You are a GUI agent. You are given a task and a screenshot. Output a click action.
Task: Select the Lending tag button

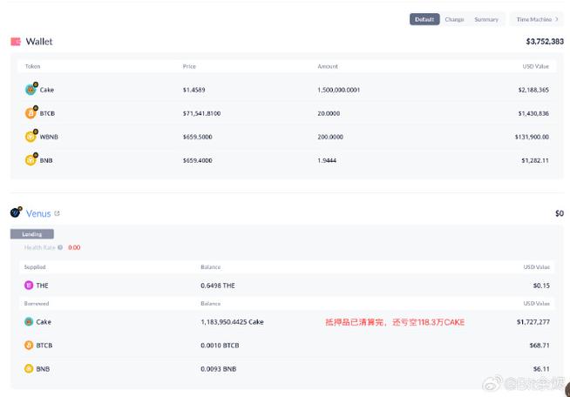(x=32, y=234)
